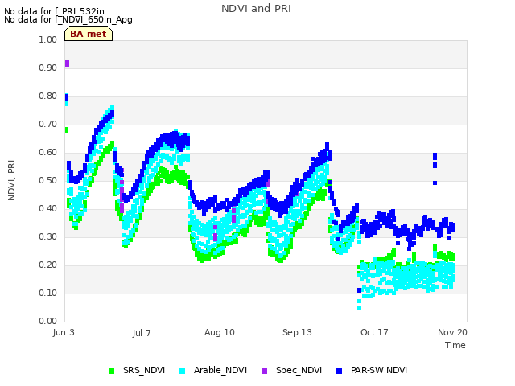Click the Oct 17 x-axis tick label

pyautogui.click(x=374, y=332)
